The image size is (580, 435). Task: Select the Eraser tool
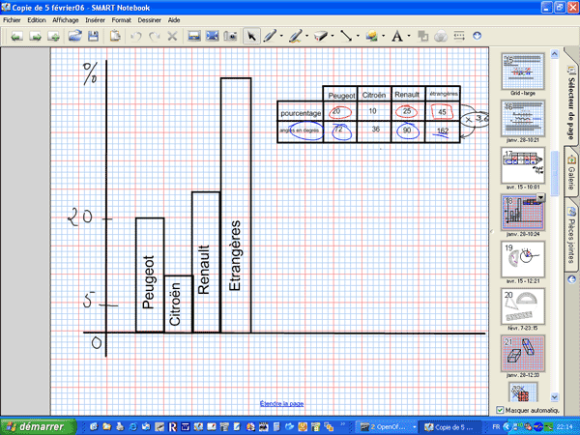click(x=321, y=36)
